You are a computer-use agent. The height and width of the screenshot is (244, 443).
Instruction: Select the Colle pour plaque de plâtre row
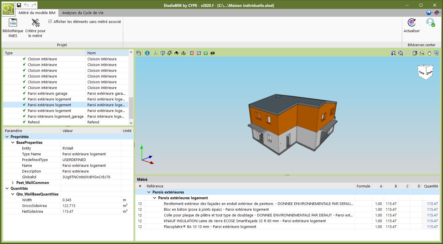tap(287, 215)
